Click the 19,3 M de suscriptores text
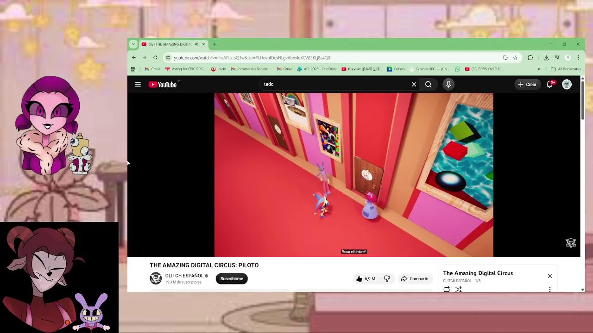The image size is (593, 333). [x=183, y=282]
